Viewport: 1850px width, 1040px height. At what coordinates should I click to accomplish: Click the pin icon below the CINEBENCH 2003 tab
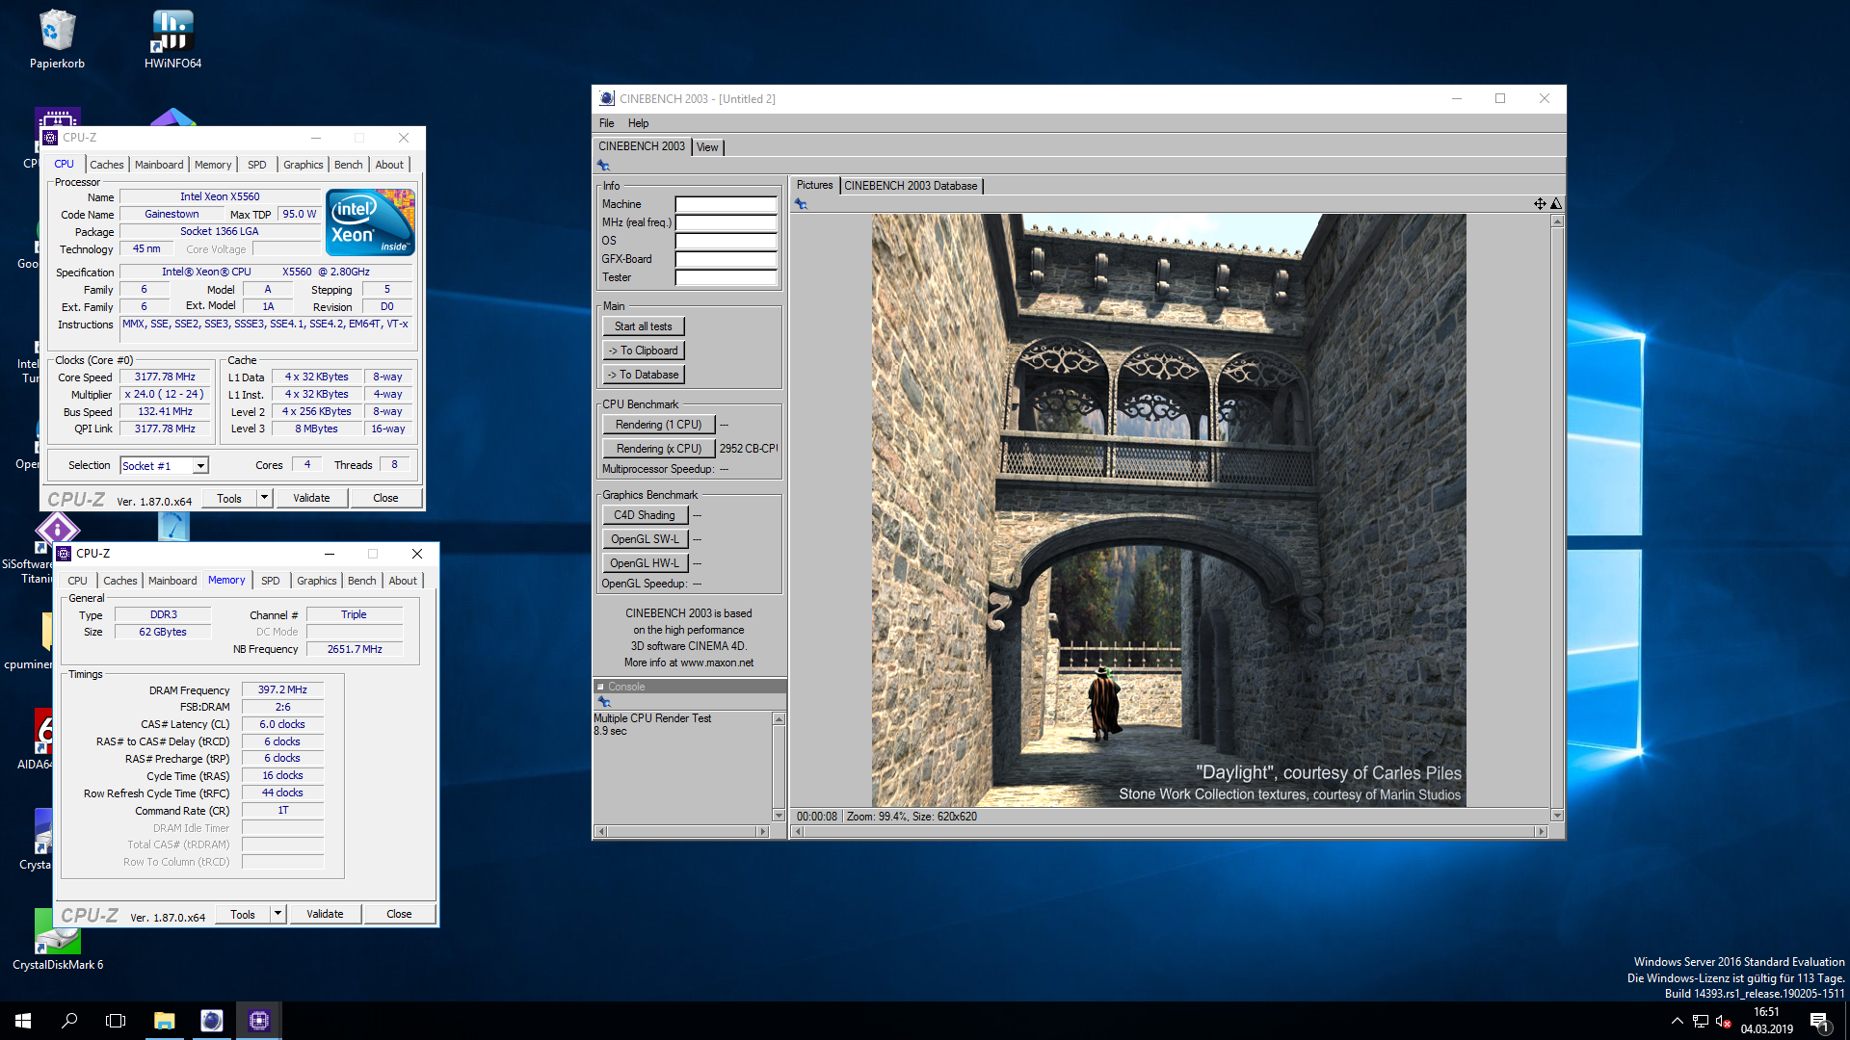(x=604, y=166)
